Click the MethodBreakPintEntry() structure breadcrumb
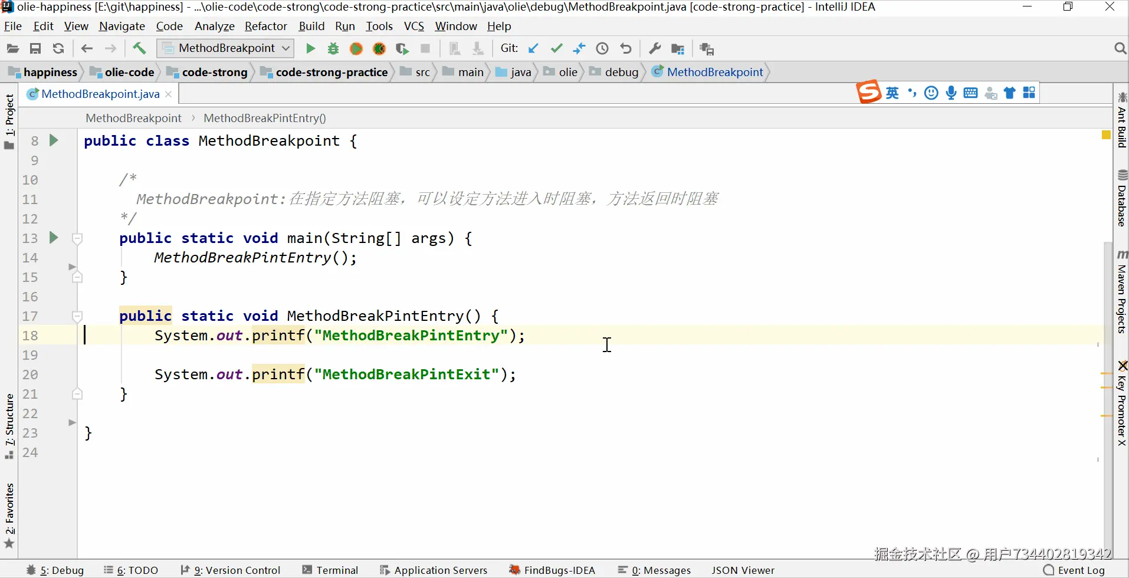 tap(265, 118)
